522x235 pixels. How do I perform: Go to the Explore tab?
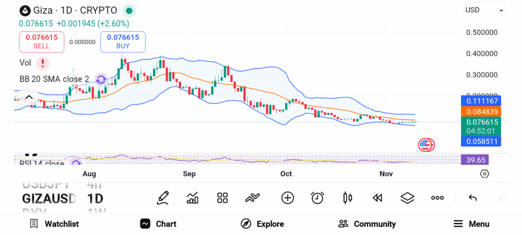click(263, 224)
